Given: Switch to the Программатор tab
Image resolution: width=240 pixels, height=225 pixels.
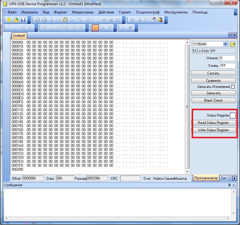Looking at the screenshot, I should click(205, 178).
